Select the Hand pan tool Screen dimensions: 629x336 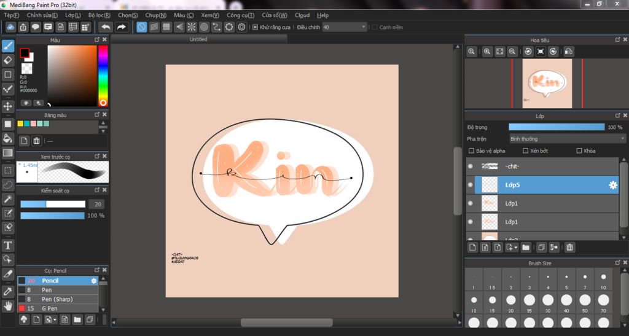(7, 307)
